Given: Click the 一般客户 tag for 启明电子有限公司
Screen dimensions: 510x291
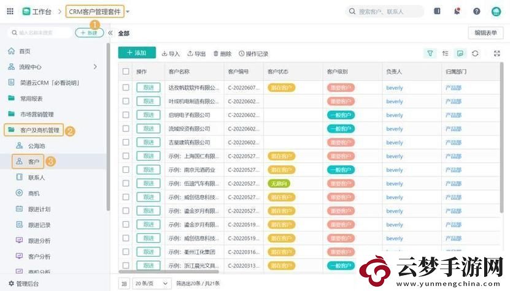Looking at the screenshot, I should (x=341, y=115).
